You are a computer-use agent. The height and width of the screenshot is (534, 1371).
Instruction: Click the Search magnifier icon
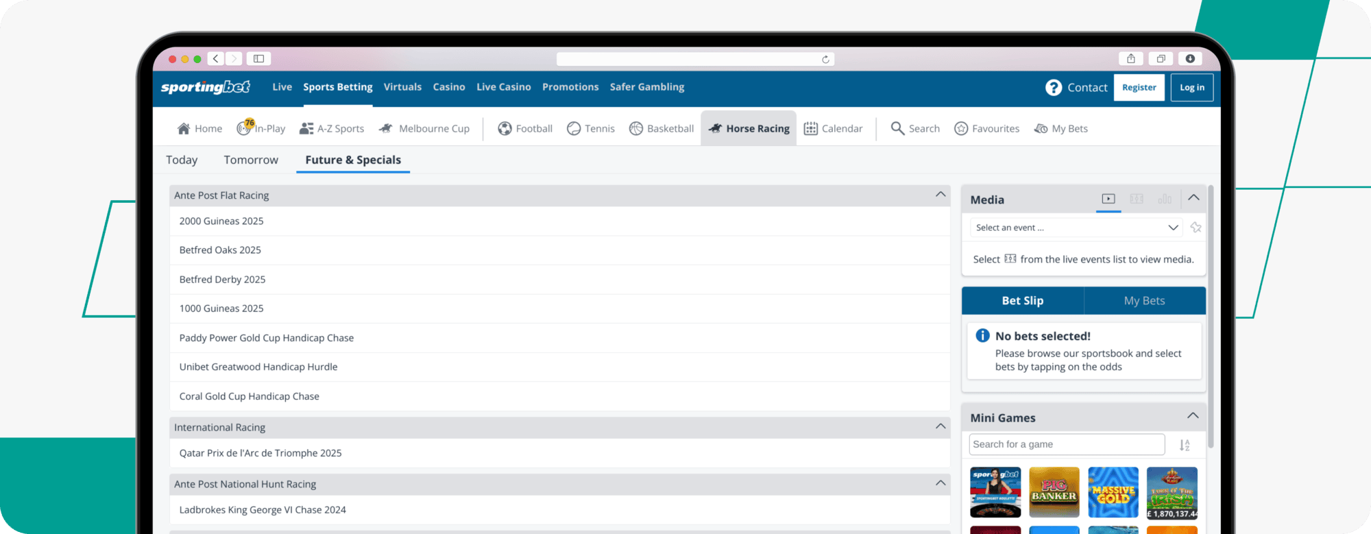click(897, 128)
